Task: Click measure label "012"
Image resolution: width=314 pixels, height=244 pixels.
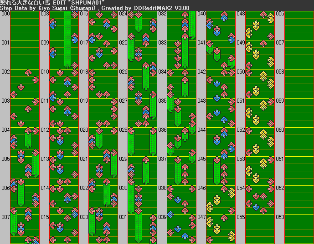Action: (x=45, y=130)
